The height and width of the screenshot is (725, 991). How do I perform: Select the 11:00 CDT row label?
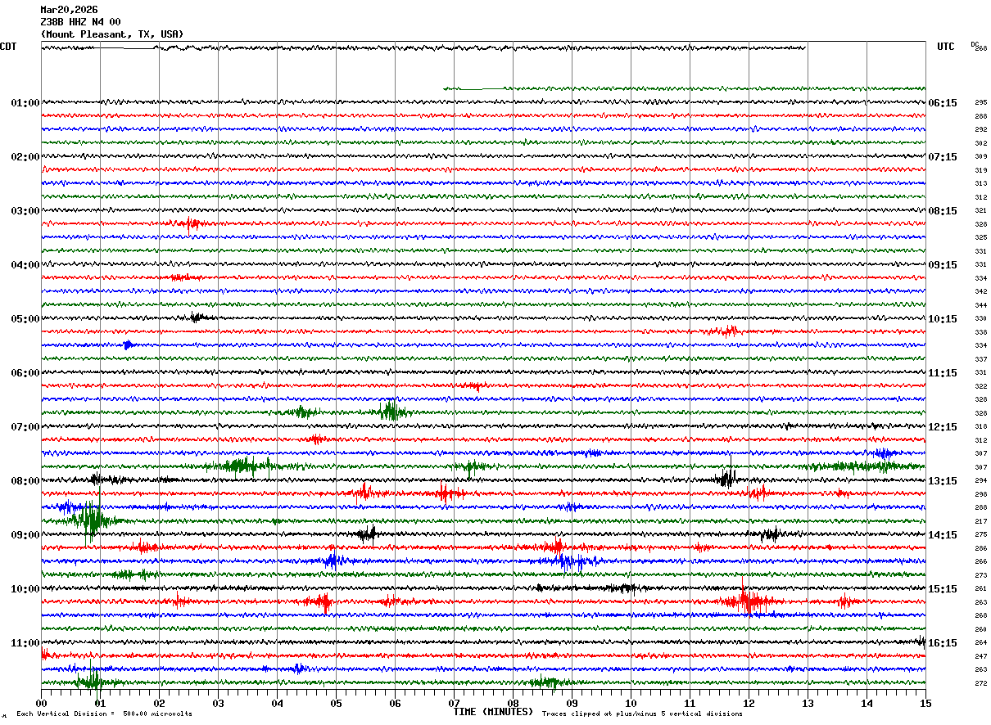[x=25, y=643]
